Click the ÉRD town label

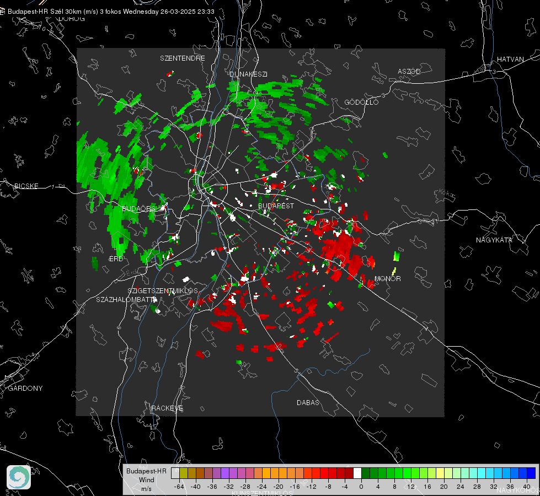116,259
